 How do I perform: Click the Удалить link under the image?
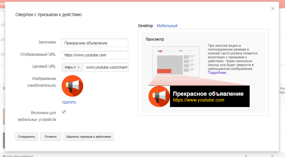pos(69,102)
